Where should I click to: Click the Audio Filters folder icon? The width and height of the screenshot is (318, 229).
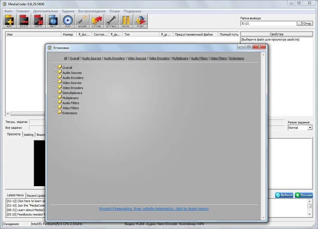60,102
